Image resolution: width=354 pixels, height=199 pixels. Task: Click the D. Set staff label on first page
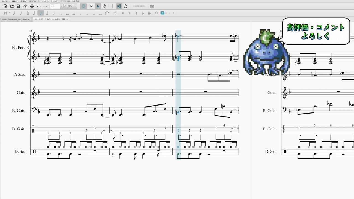point(20,151)
